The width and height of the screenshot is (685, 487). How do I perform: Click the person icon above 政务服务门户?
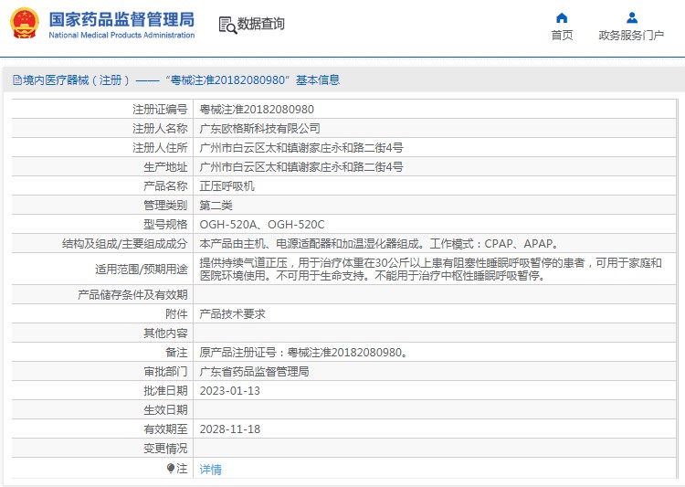pos(631,17)
